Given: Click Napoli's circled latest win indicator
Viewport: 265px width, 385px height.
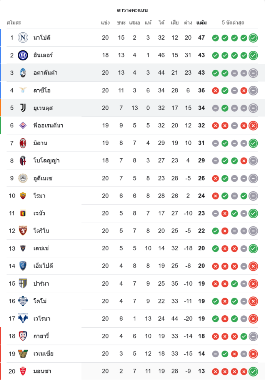Looking at the screenshot, I should (x=253, y=38).
